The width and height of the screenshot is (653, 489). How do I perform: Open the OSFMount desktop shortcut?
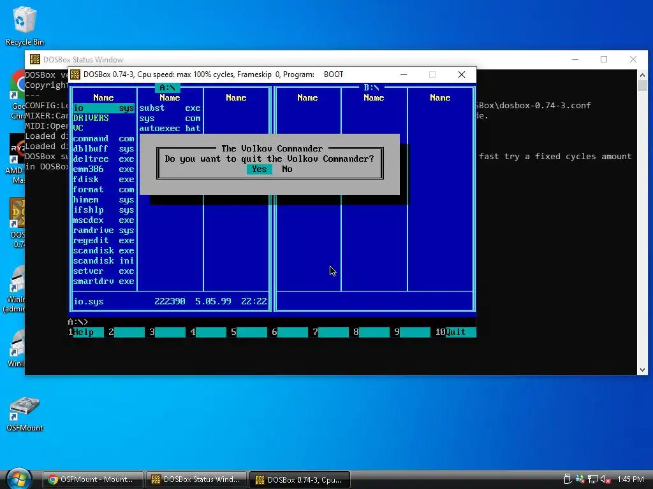(25, 414)
